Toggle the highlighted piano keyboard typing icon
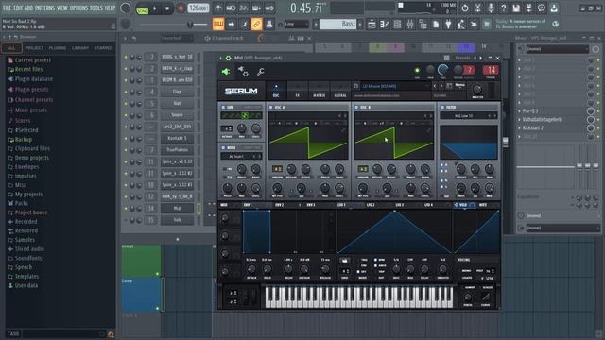The width and height of the screenshot is (605, 340). coord(218,25)
